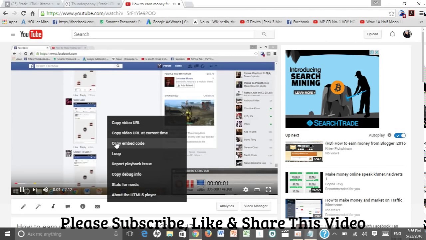Screen dimensions: 426x240
Task: Open Chrome menu button
Action: (x=422, y=13)
